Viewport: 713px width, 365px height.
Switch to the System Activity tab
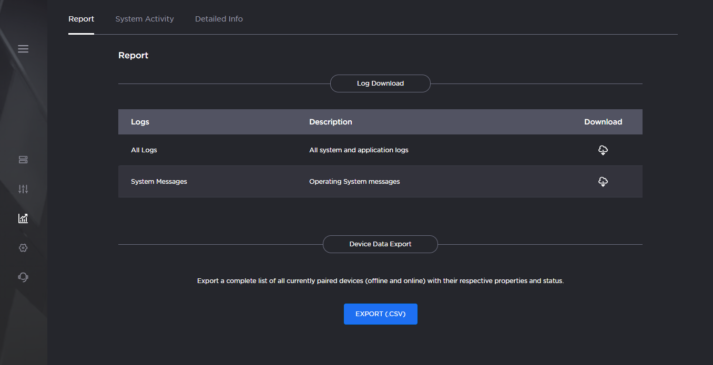click(x=145, y=18)
